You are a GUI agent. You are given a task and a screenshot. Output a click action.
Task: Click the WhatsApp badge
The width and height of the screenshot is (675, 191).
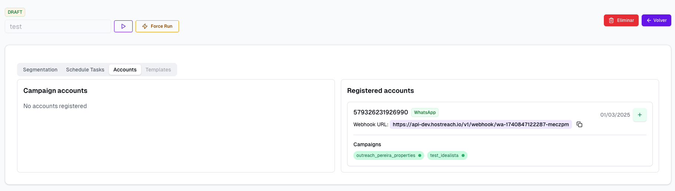tap(425, 113)
